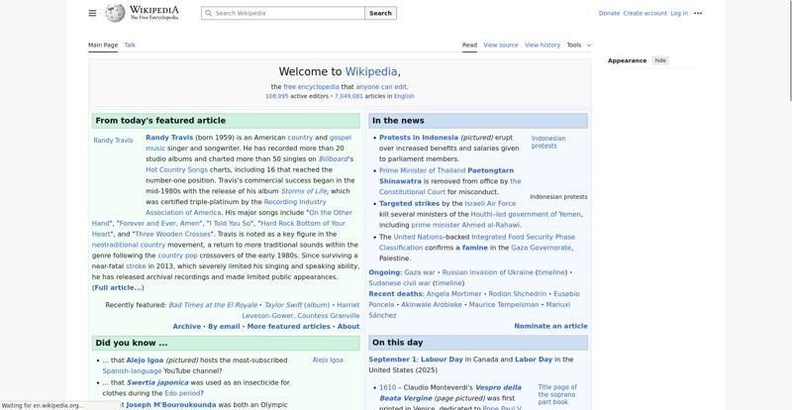Open the Three Wooden Crosses link

172,234
